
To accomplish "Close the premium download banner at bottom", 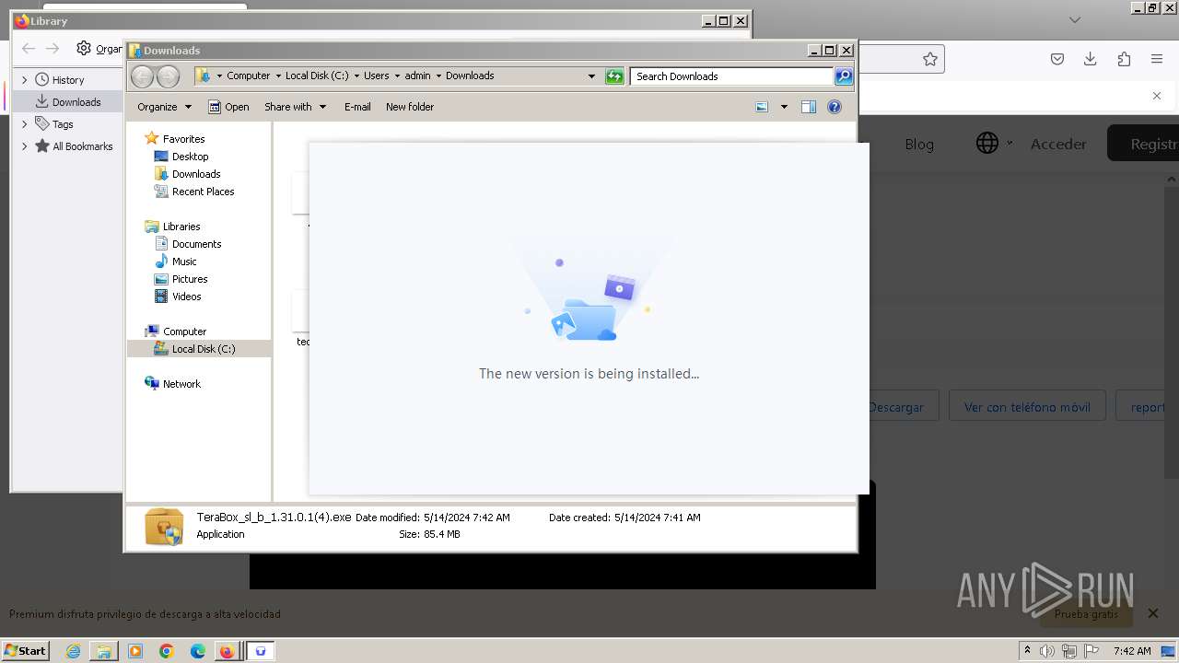I will pyautogui.click(x=1153, y=613).
